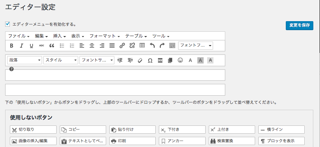The width and height of the screenshot is (320, 147).
Task: Toggle エディターメニューを有効化する checkbox
Action: point(7,24)
